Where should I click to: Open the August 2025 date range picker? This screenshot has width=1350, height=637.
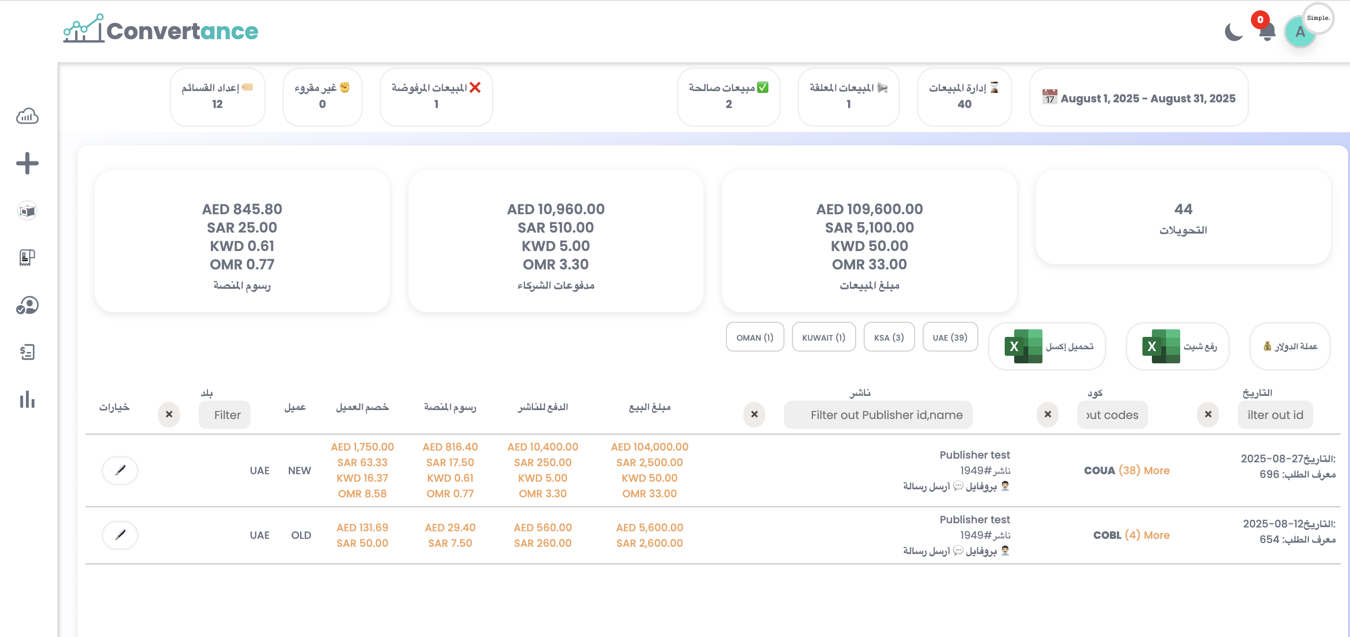pyautogui.click(x=1139, y=98)
